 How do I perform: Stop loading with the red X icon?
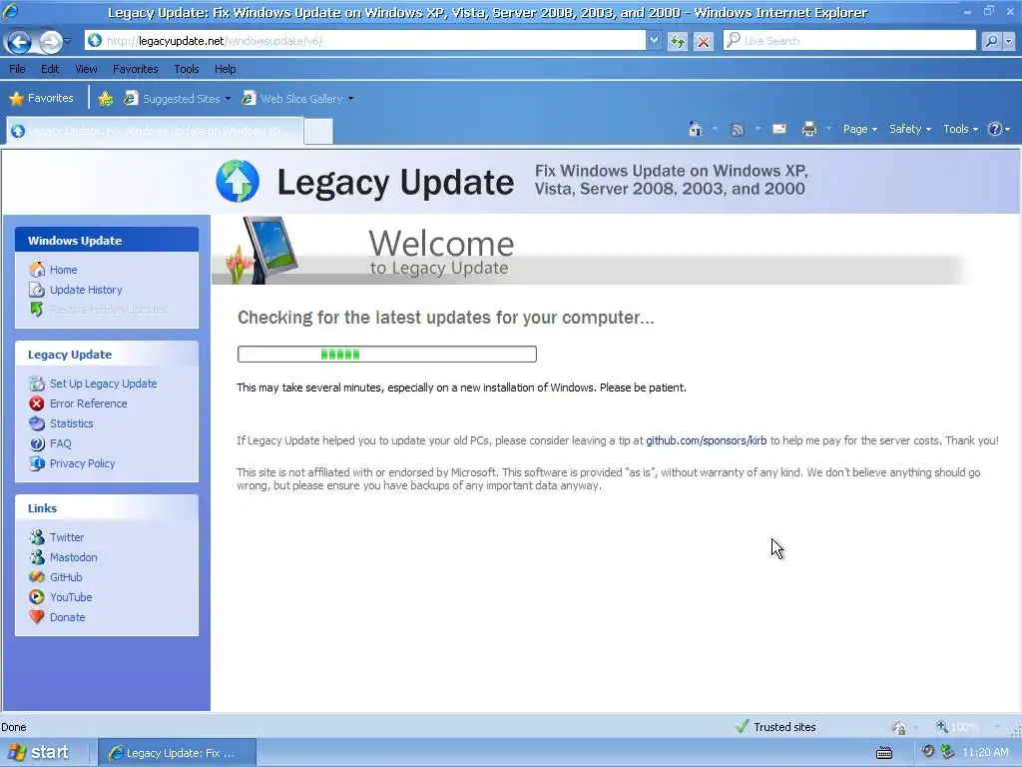point(703,41)
